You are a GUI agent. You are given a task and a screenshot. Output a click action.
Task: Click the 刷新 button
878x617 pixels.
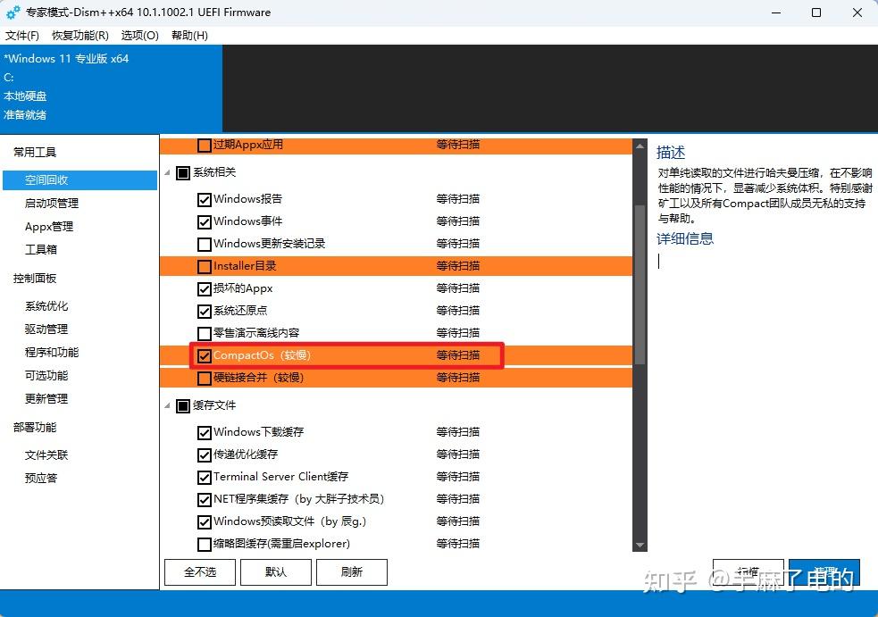(352, 571)
